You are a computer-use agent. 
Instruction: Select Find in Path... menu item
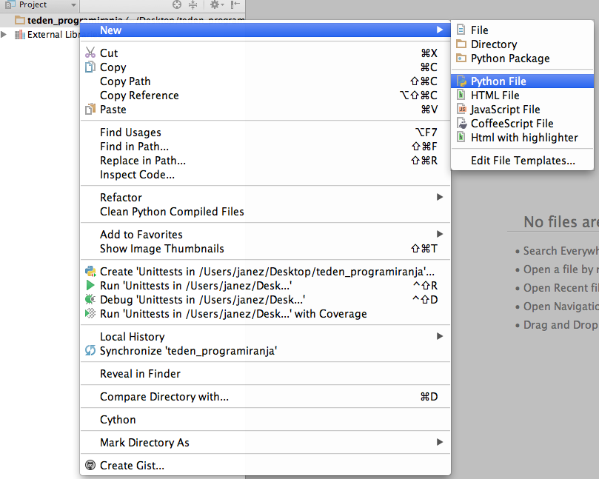click(x=134, y=147)
